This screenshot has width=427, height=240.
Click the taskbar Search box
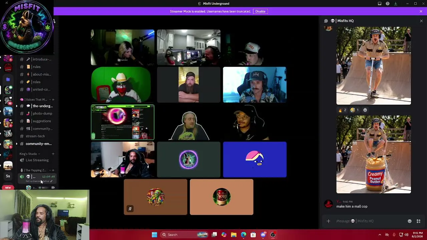tap(184, 235)
